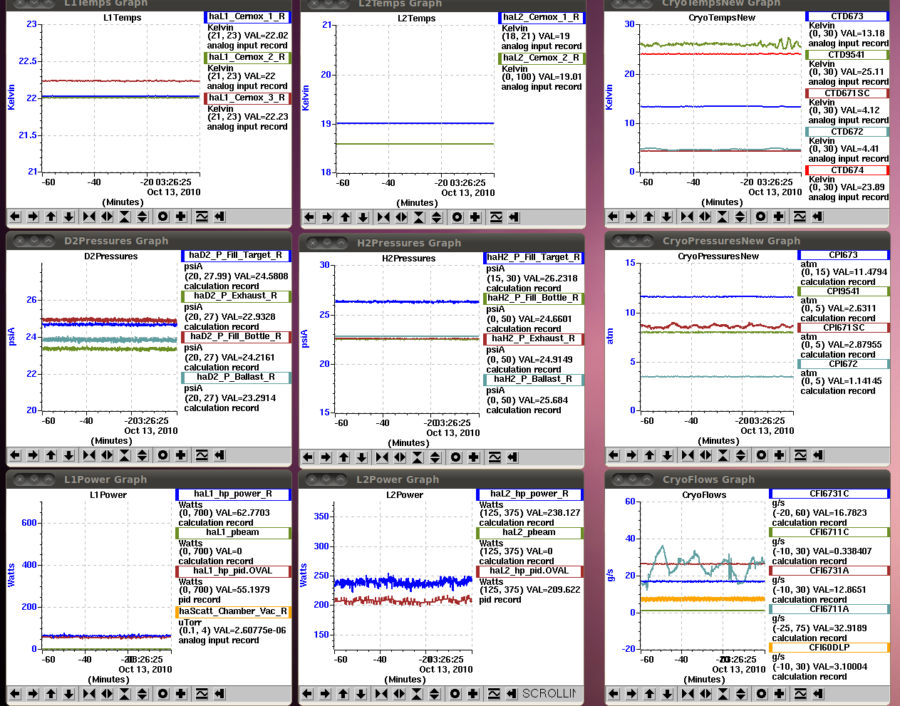Zoom in horizontally on L1Power graph

pyautogui.click(x=89, y=694)
